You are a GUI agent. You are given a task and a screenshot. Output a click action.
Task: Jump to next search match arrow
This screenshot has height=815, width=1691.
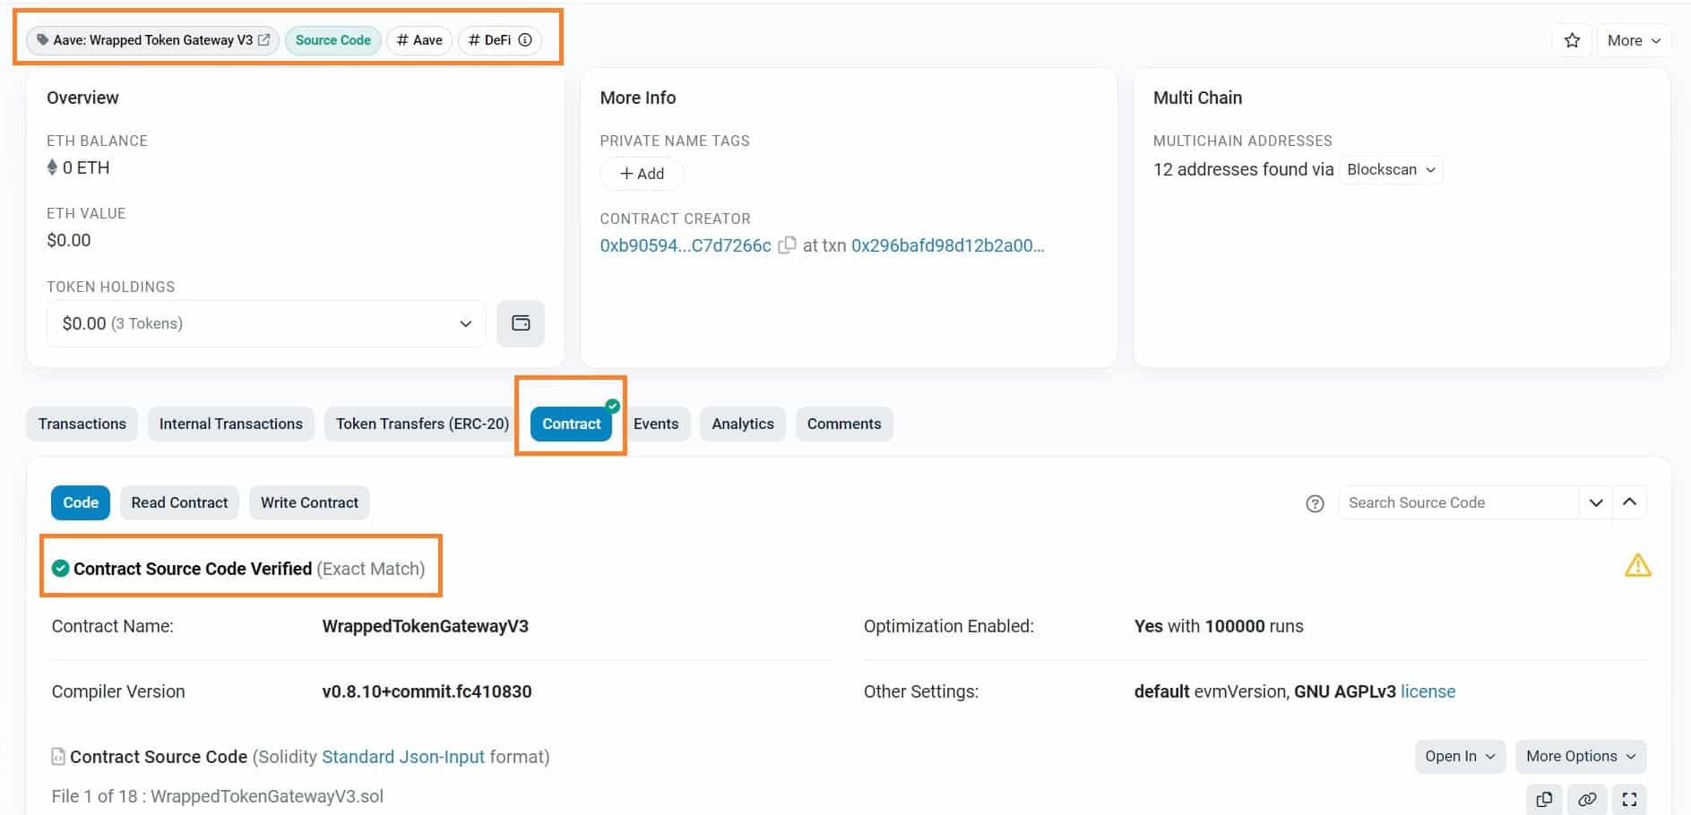[x=1595, y=502]
